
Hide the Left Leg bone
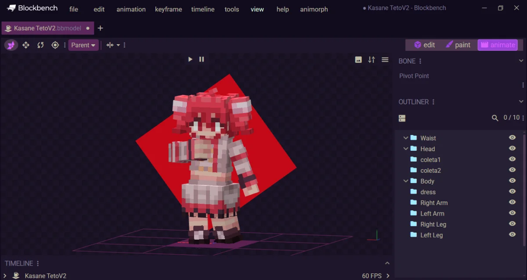[512, 234]
